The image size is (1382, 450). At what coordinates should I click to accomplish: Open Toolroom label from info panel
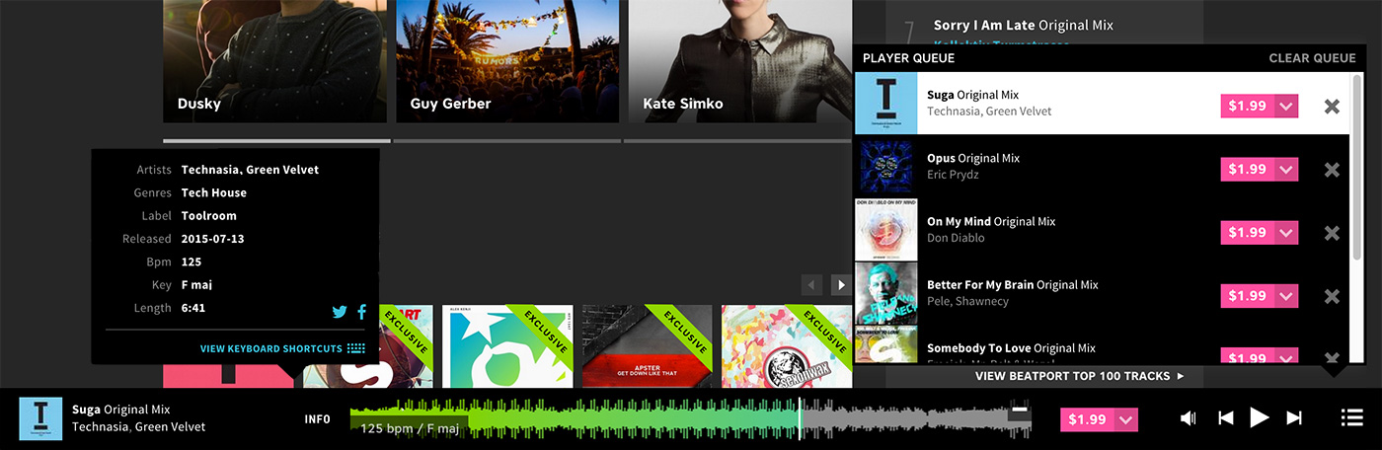click(208, 216)
